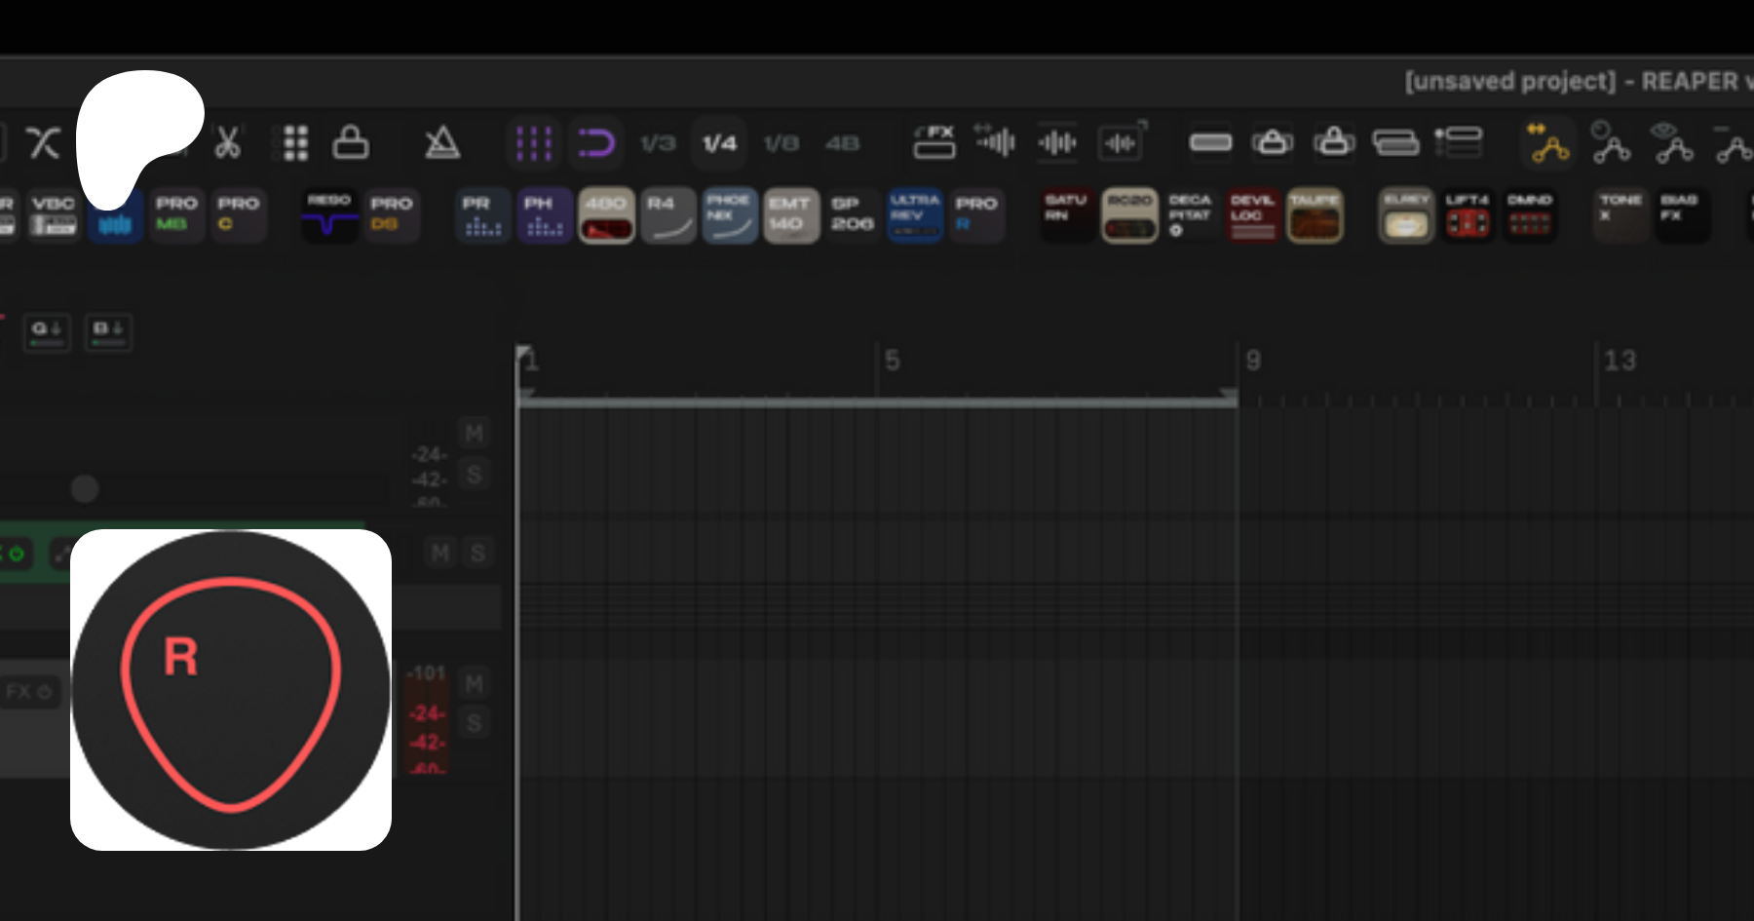Image resolution: width=1754 pixels, height=921 pixels.
Task: Set grid division to 1/4
Action: point(719,144)
